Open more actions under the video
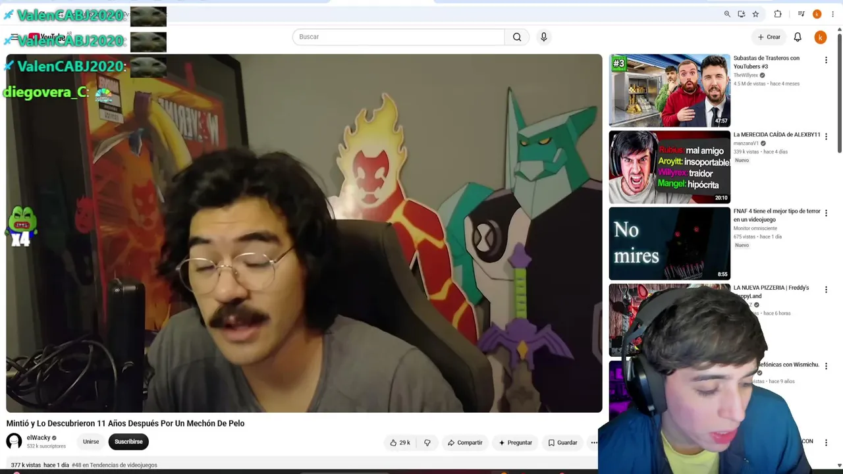843x474 pixels. pos(594,442)
